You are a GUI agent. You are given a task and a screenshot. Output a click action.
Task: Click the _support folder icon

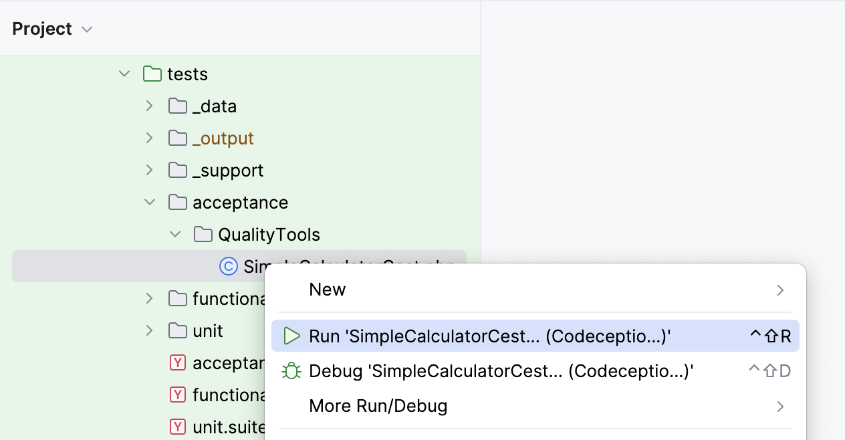pos(176,170)
